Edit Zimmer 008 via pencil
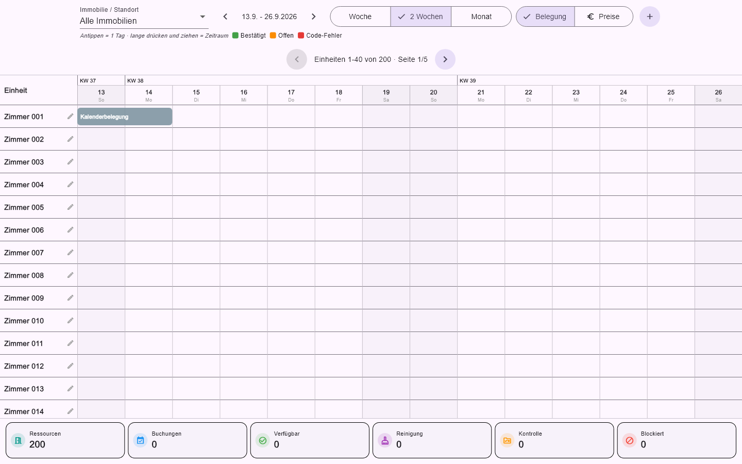 pos(70,275)
